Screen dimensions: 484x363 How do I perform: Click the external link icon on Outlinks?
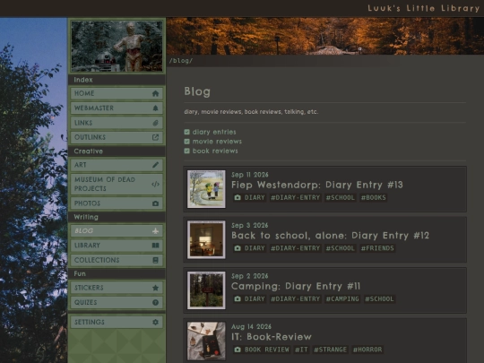(155, 137)
